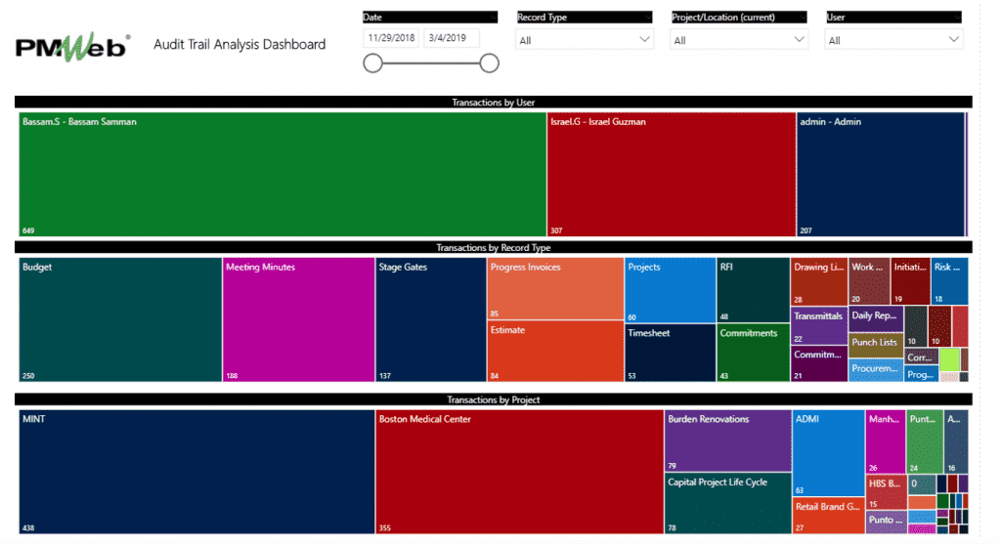The width and height of the screenshot is (1001, 544).
Task: Click the start date field 11/29/2018
Action: click(391, 38)
